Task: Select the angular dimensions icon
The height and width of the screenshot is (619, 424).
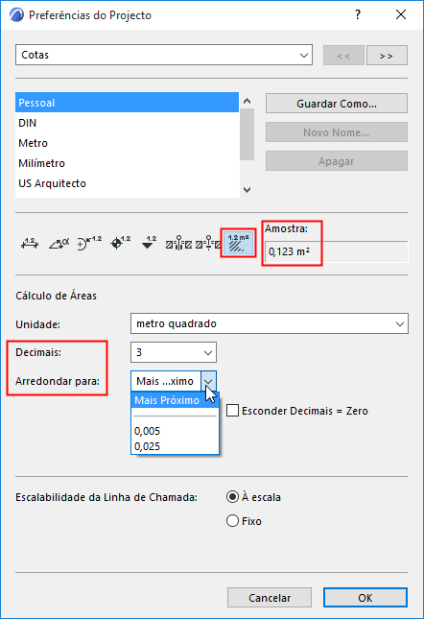Action: [59, 243]
